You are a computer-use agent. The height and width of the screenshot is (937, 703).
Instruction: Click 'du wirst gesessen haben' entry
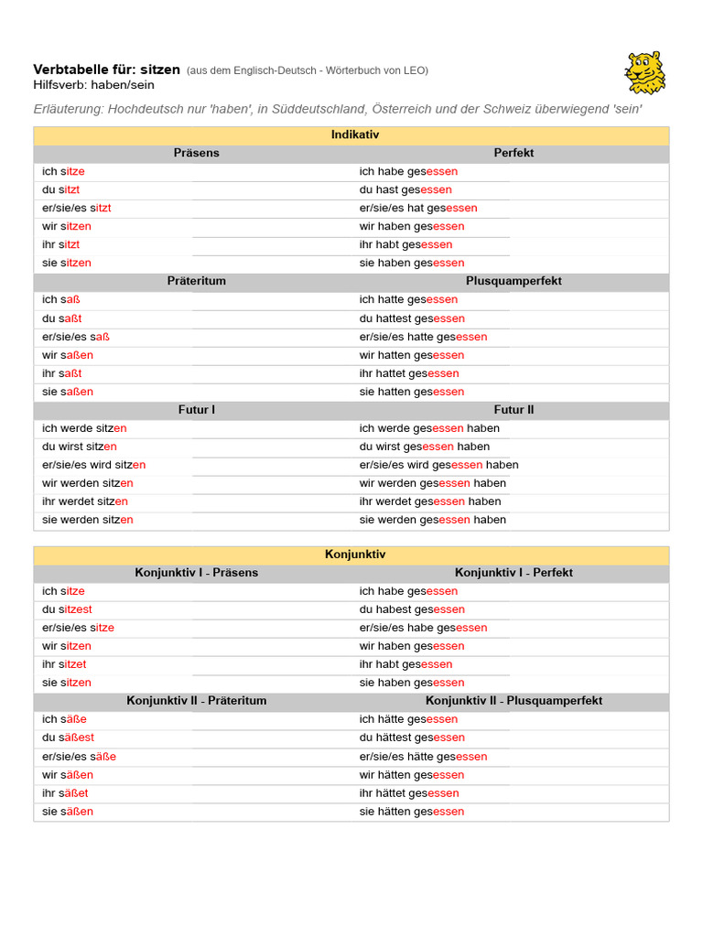pyautogui.click(x=425, y=447)
